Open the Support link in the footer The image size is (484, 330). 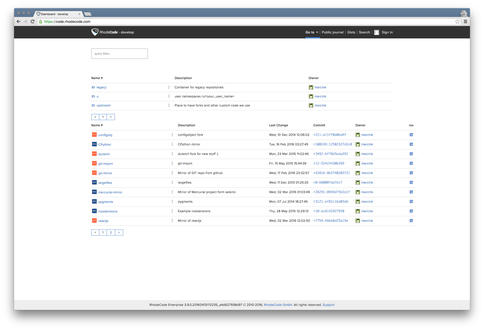329,305
